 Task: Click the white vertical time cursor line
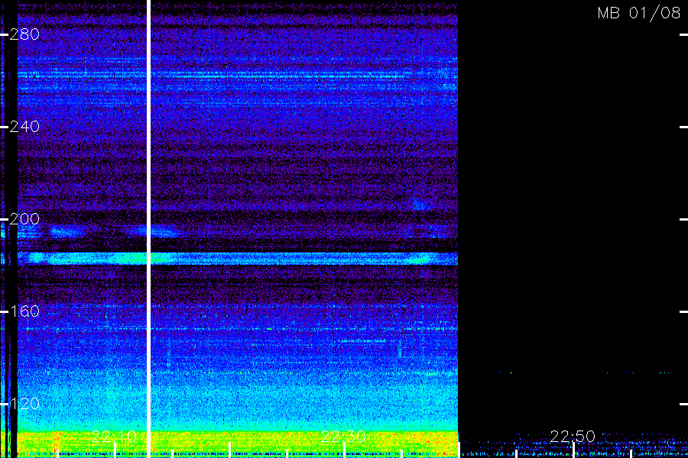[149, 229]
